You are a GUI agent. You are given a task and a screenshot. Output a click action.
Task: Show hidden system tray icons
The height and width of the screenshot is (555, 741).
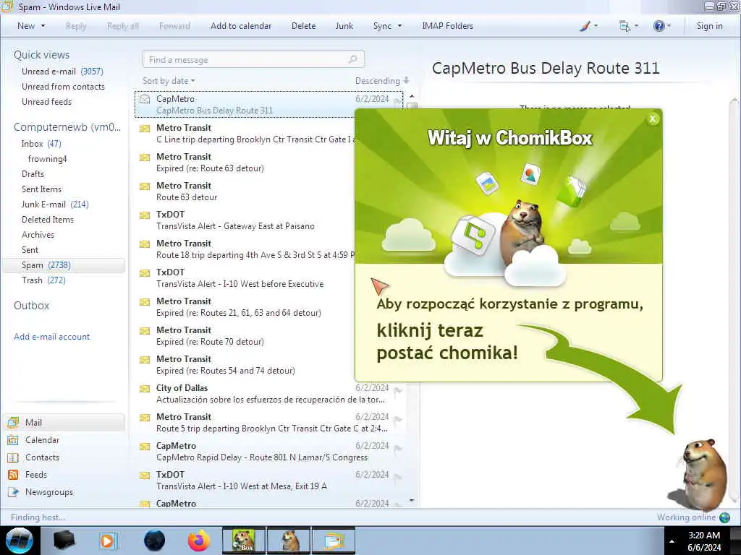pos(672,541)
